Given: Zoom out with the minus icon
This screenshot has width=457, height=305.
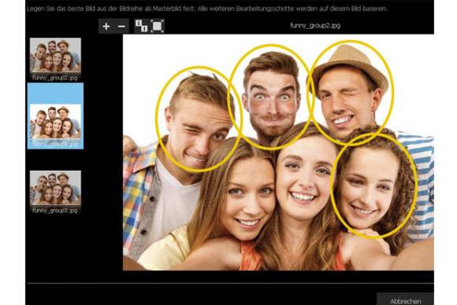Looking at the screenshot, I should click(121, 27).
